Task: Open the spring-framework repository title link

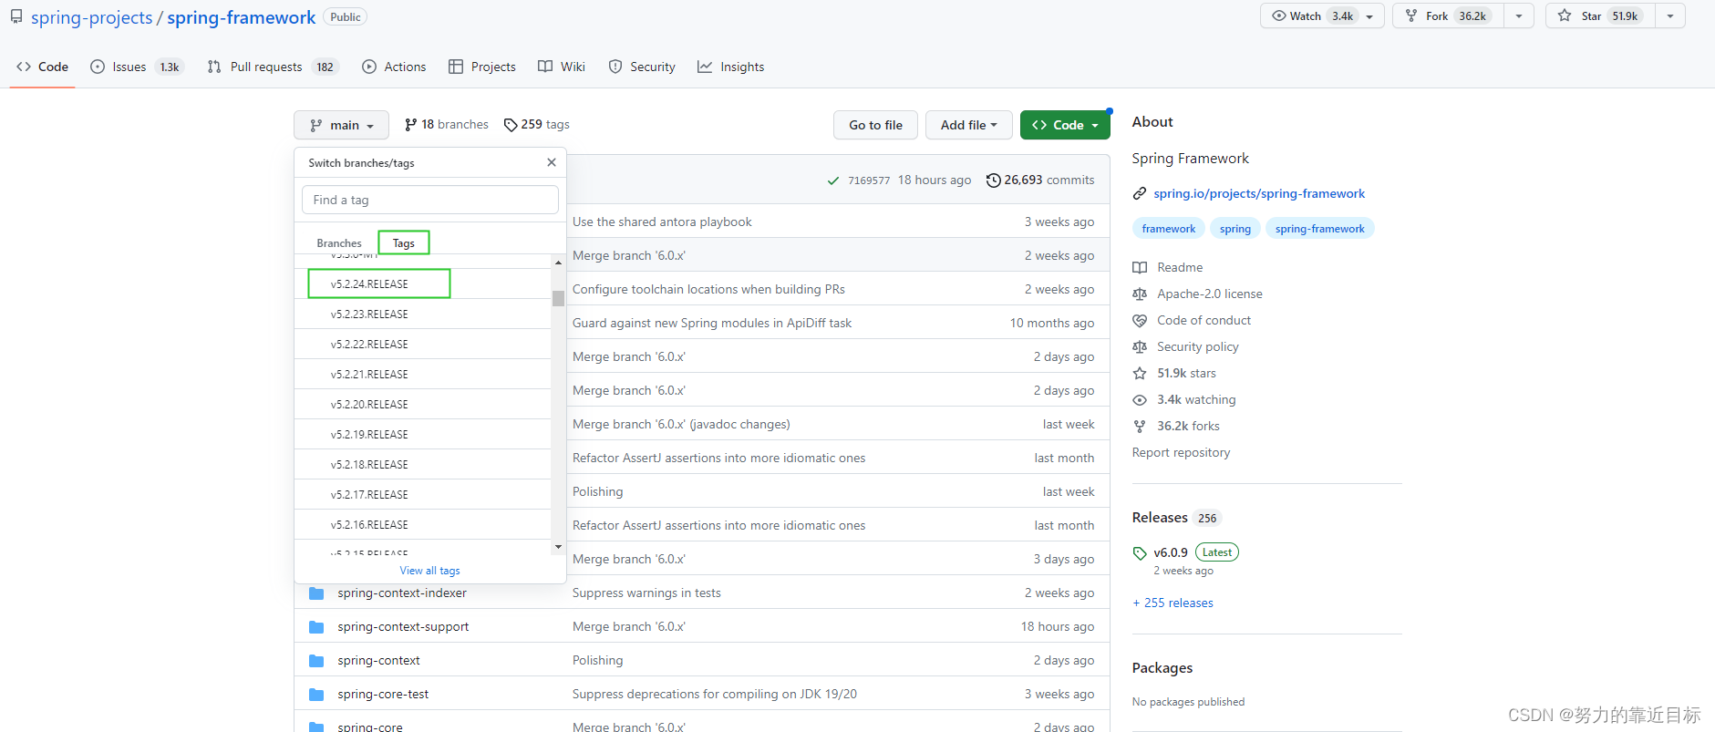Action: click(x=242, y=17)
